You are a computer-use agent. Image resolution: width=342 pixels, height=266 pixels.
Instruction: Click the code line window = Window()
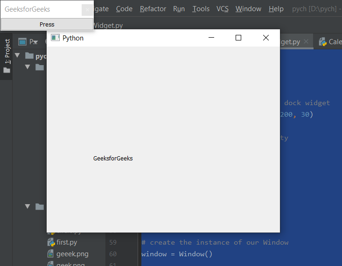point(177,254)
